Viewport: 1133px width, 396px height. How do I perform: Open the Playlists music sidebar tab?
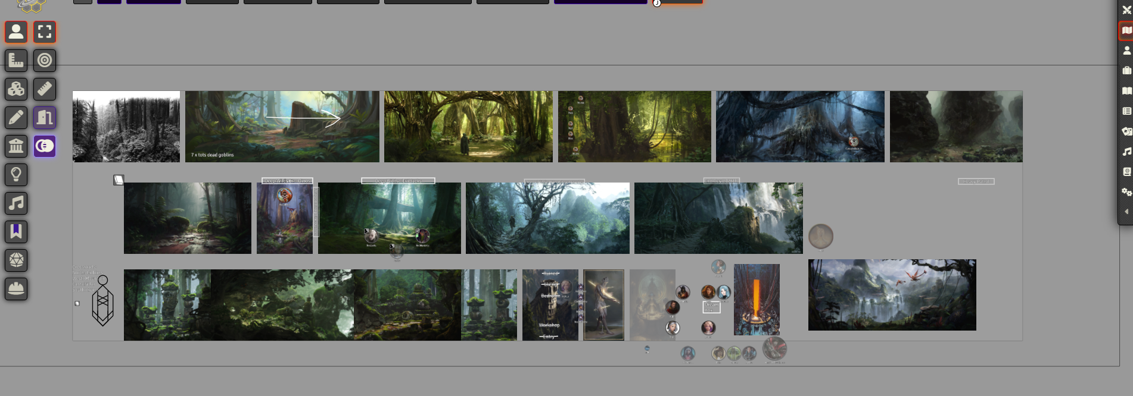tap(1126, 152)
